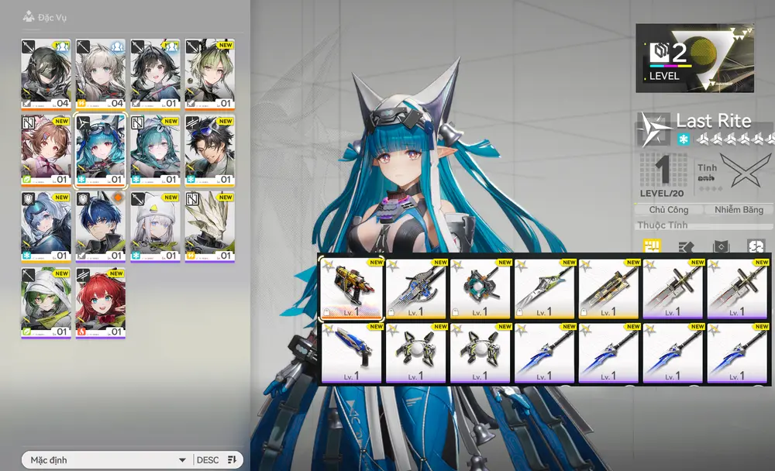Select the white-beanie operator card
Viewport: 775px width, 471px height.
tap(155, 227)
